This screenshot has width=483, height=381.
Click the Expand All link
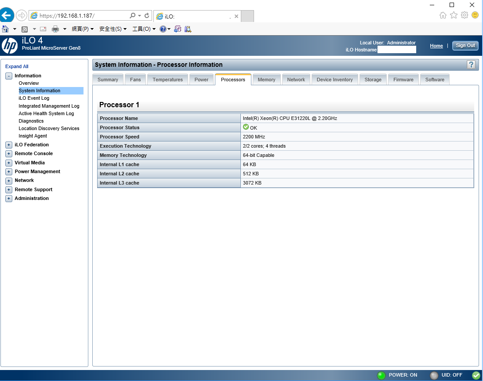coord(17,66)
